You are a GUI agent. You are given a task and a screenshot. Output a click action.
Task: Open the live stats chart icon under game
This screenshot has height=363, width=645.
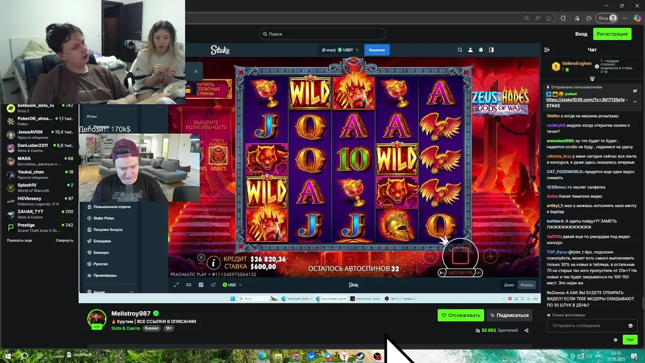tap(201, 285)
